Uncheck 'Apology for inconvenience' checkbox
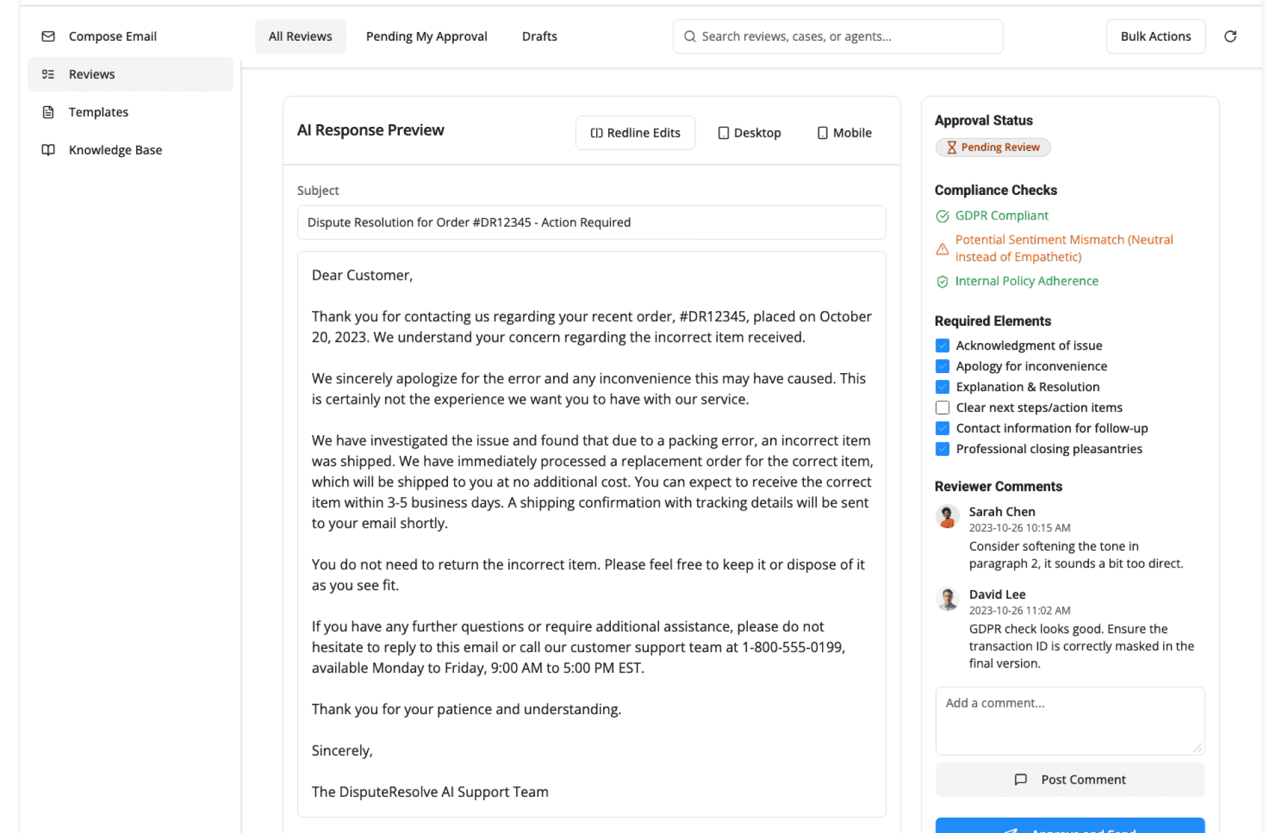The width and height of the screenshot is (1282, 833). 942,366
